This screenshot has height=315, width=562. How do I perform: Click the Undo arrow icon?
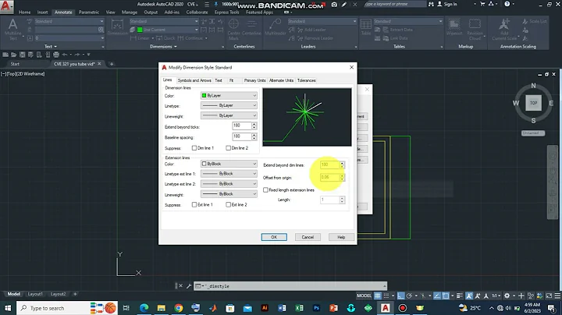pyautogui.click(x=65, y=55)
